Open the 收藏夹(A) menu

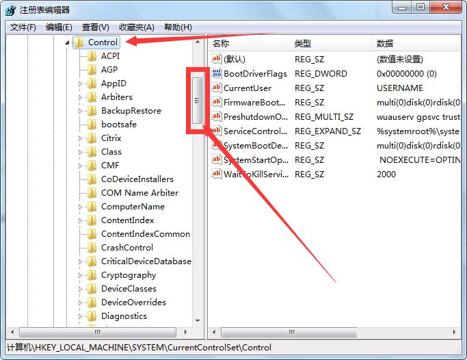[x=137, y=27]
